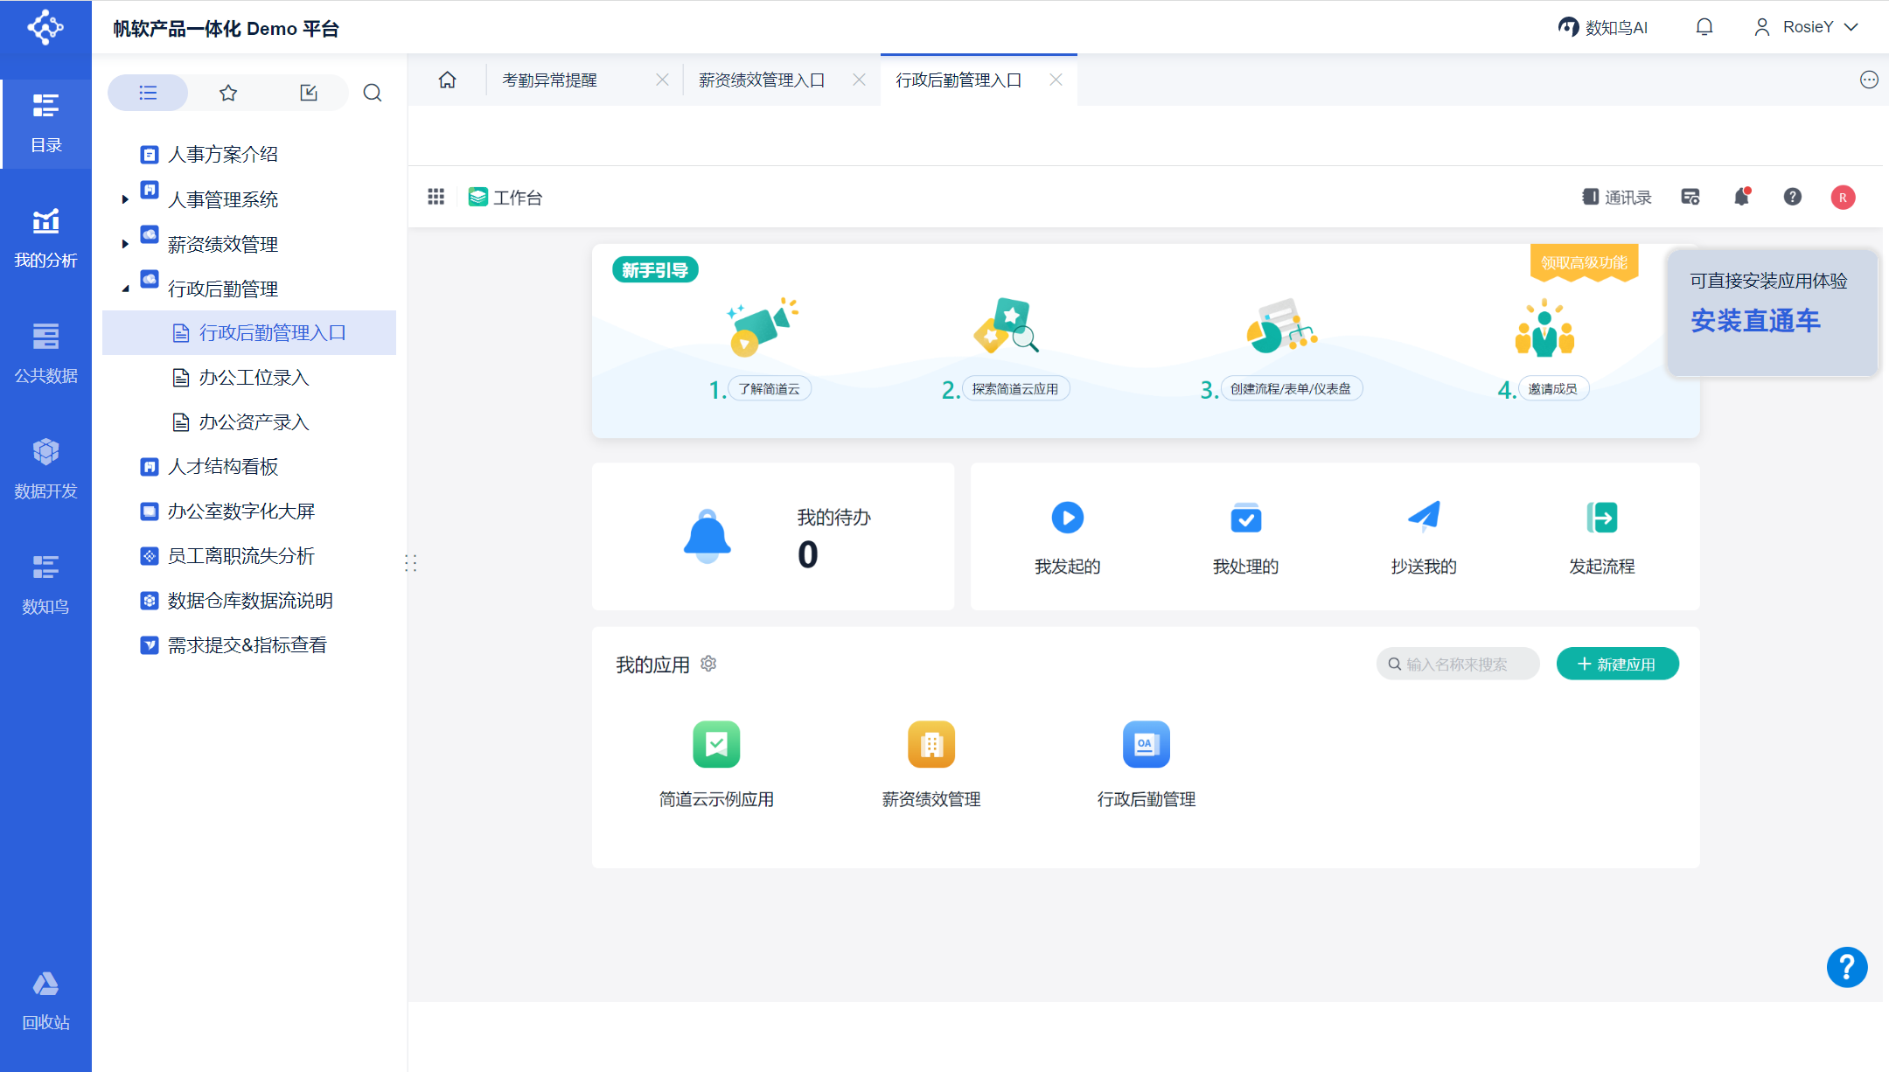The height and width of the screenshot is (1072, 1889).
Task: Click the 新建应用 button
Action: click(x=1617, y=665)
